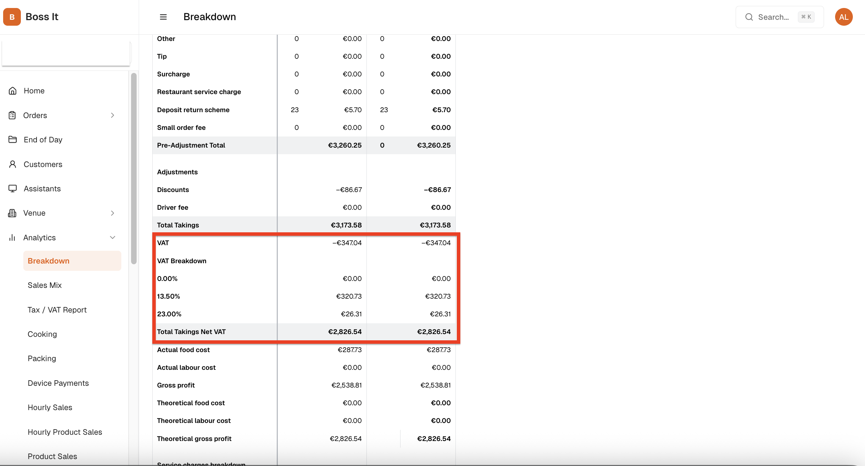Click the Orders clipboard icon

tap(12, 115)
